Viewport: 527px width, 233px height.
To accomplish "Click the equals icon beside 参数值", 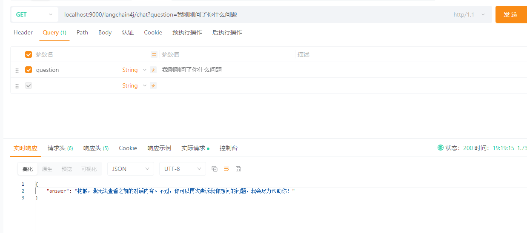I will pos(154,54).
